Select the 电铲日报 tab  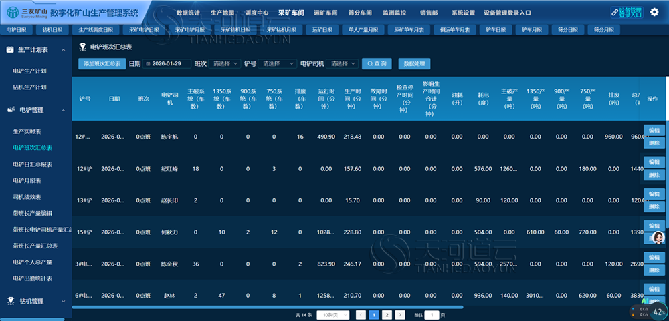pos(16,30)
